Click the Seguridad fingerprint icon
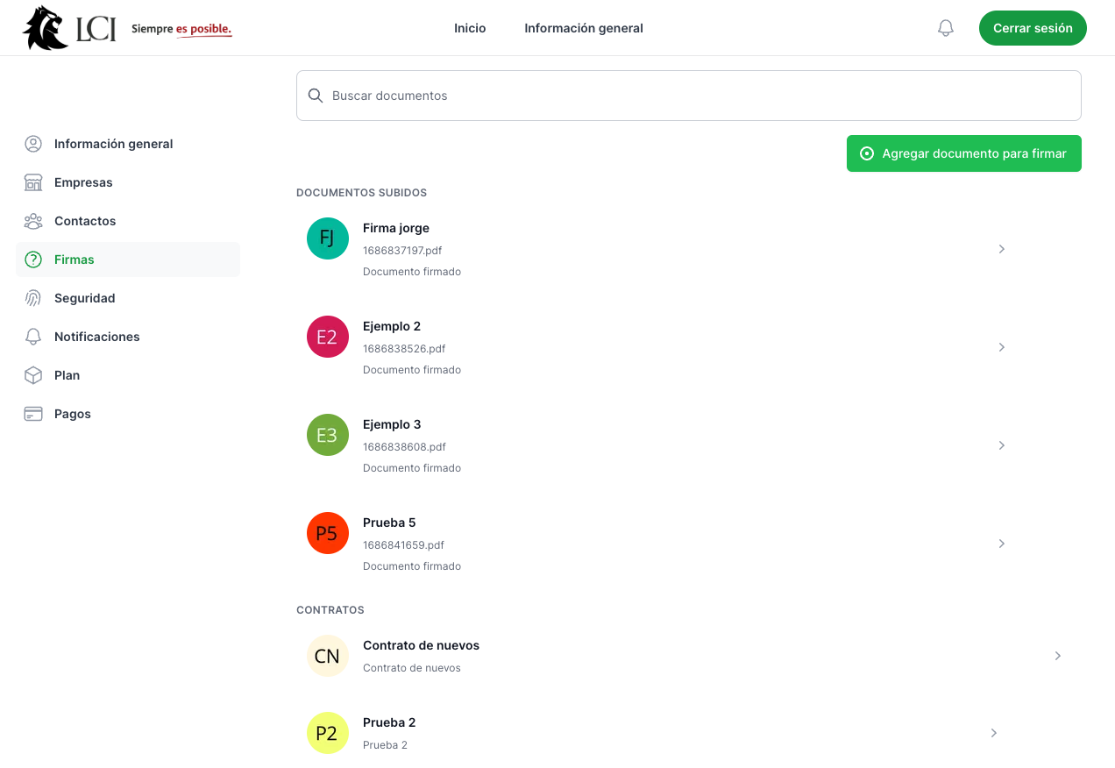The height and width of the screenshot is (768, 1115). coord(33,298)
